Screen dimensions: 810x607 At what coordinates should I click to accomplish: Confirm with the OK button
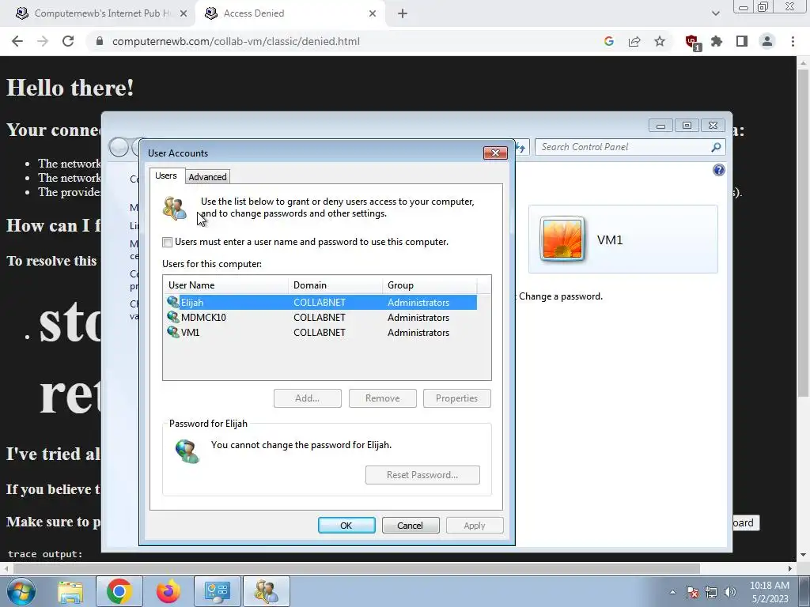(346, 526)
